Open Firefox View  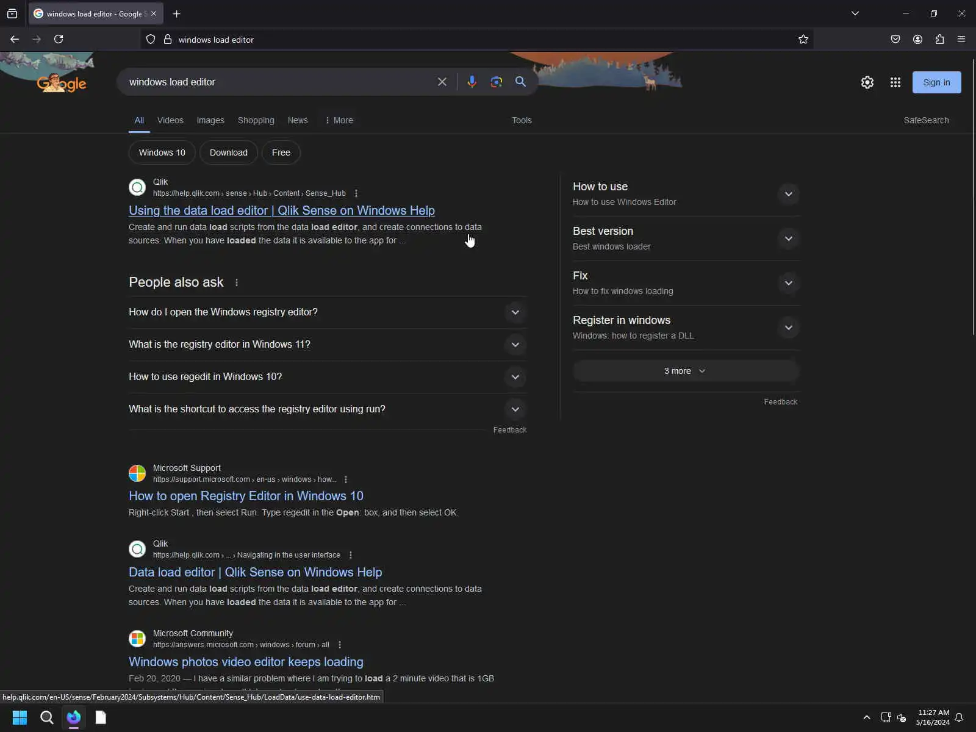tap(12, 13)
